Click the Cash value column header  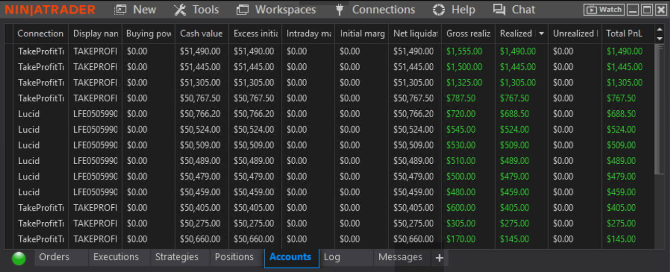(x=201, y=34)
